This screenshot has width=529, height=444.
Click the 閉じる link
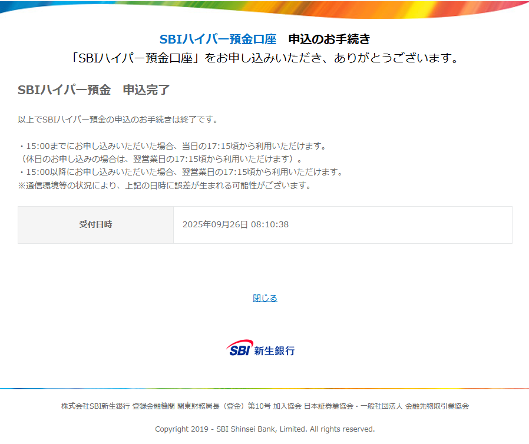pyautogui.click(x=265, y=298)
